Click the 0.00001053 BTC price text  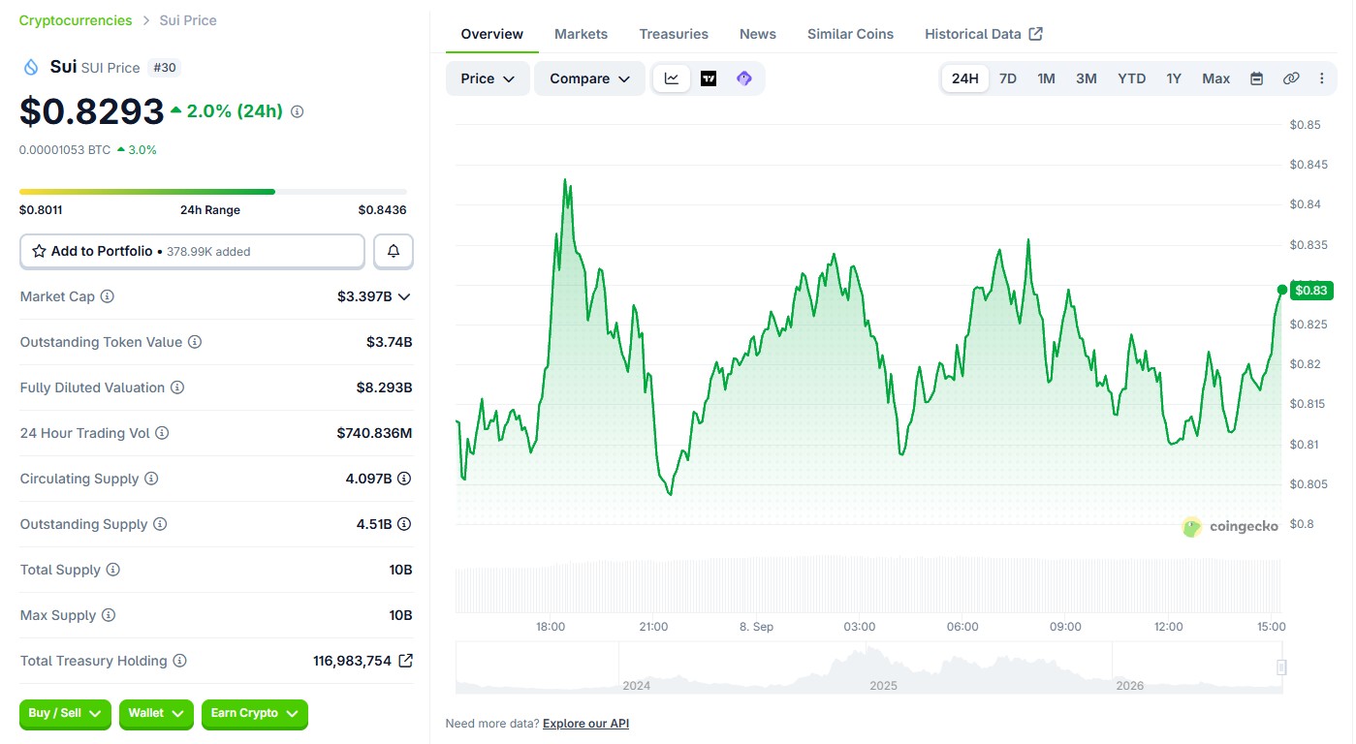pyautogui.click(x=65, y=150)
